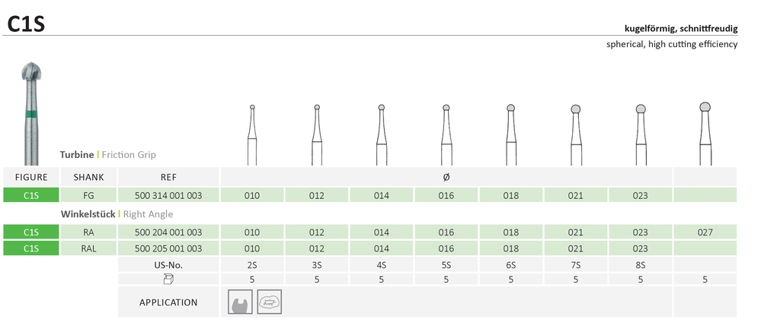Image resolution: width=761 pixels, height=335 pixels.
Task: Click the Winkelstück Right Angle heading
Action: coord(112,214)
